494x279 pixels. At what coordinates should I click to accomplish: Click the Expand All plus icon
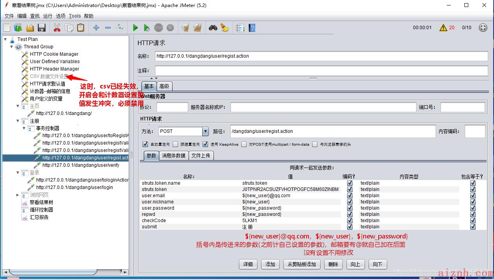click(96, 28)
